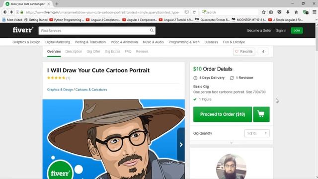Open Writing & Translation category menu
Image resolution: width=318 pixels, height=179 pixels.
coord(90,42)
